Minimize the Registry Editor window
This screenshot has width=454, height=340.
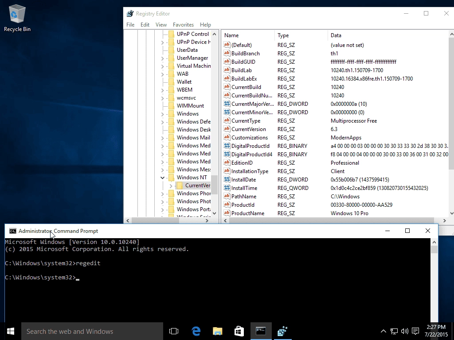coord(406,13)
